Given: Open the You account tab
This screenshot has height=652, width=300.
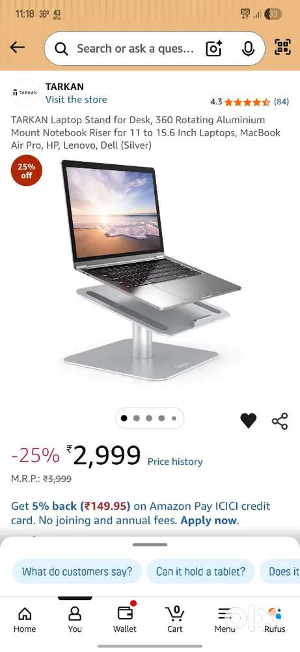Looking at the screenshot, I should [75, 619].
